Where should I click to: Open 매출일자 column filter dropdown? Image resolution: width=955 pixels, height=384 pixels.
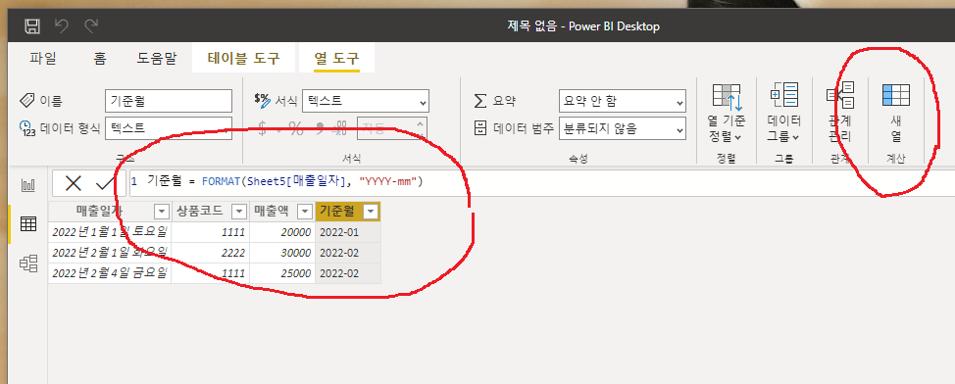coord(162,212)
